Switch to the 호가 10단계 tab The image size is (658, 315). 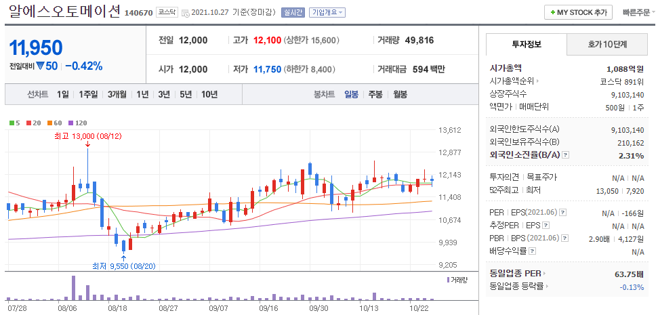point(607,44)
